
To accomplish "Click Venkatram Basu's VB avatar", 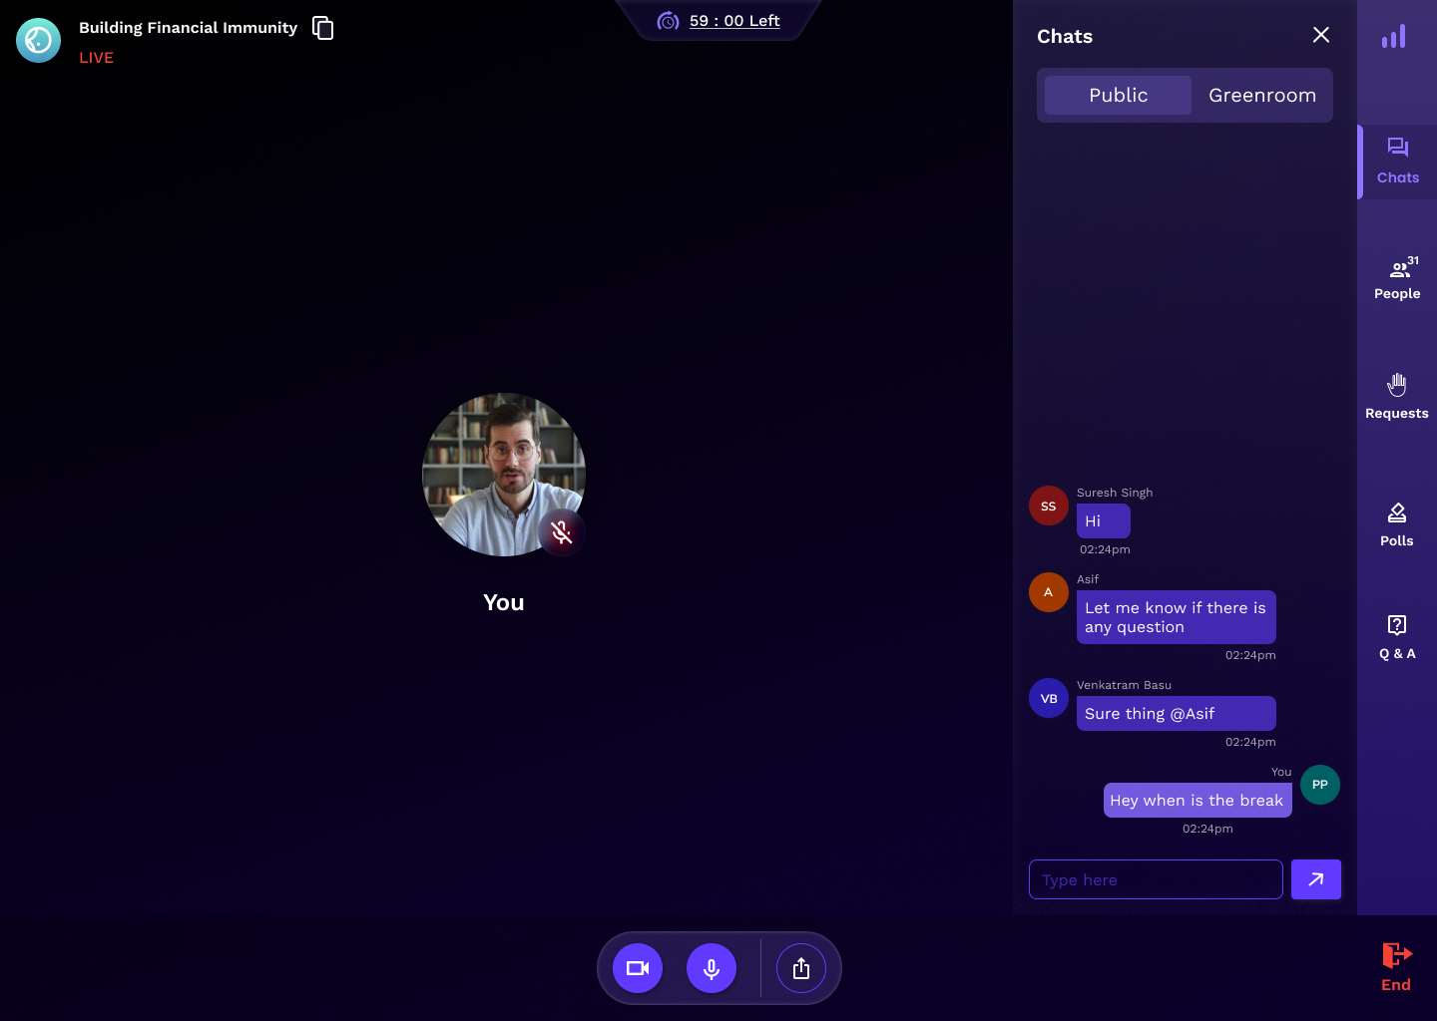I will (x=1049, y=698).
